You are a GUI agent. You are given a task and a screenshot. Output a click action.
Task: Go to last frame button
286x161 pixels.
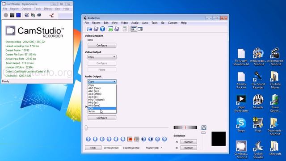[164, 139]
